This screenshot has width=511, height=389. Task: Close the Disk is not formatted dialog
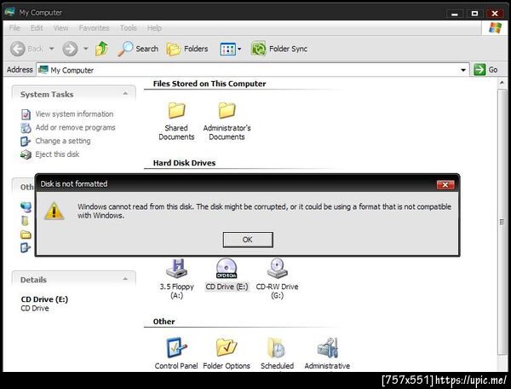[445, 185]
